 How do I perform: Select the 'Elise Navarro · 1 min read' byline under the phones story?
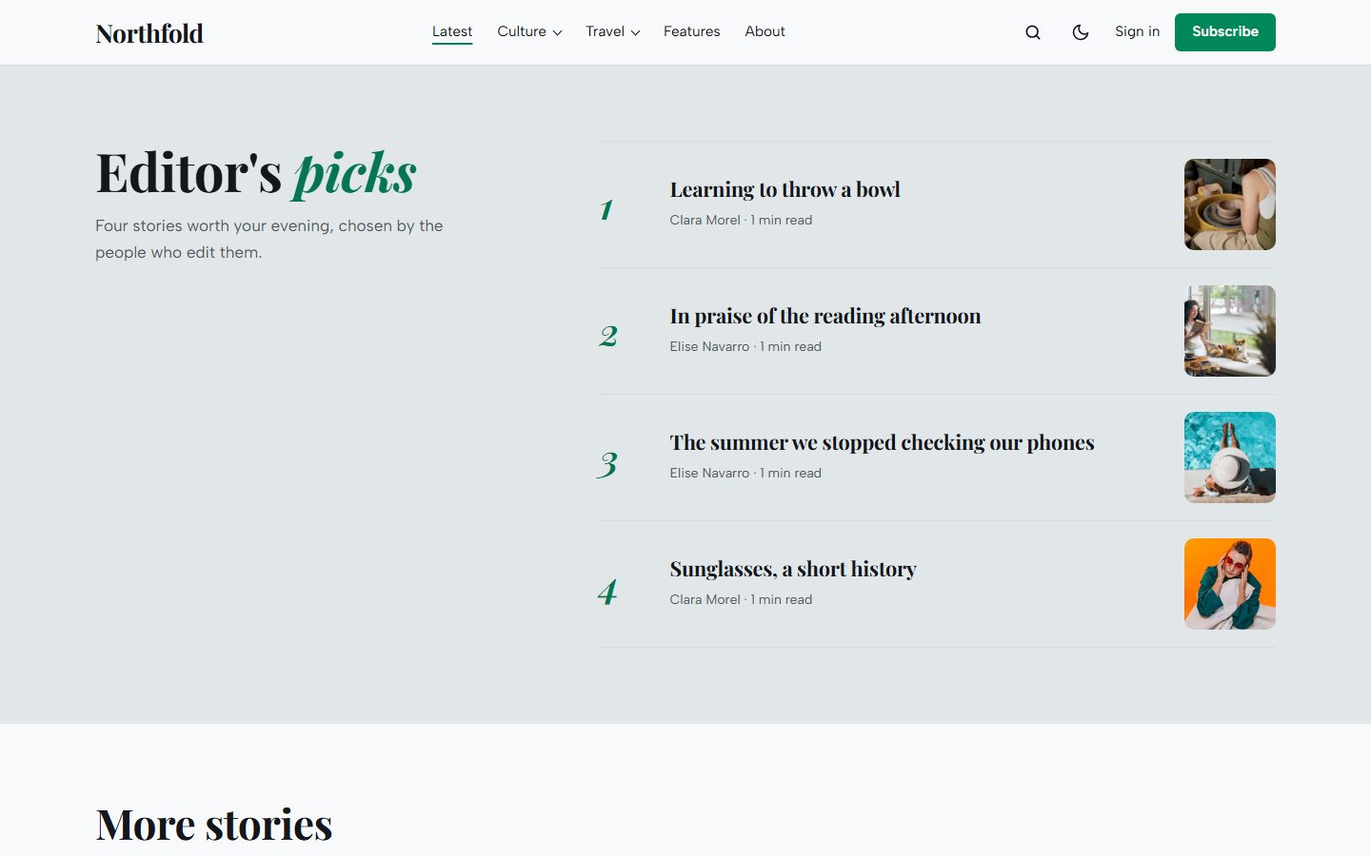745,473
